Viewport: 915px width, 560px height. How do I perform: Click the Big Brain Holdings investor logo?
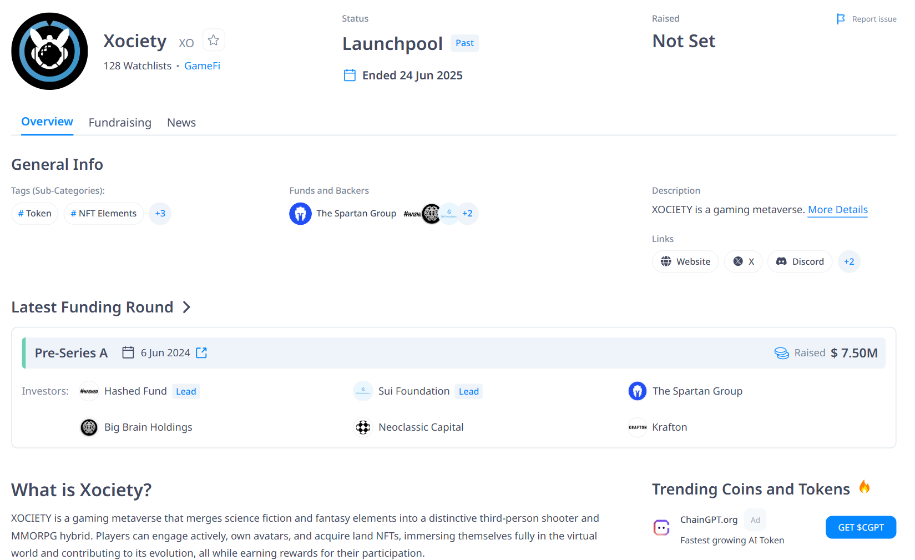89,427
